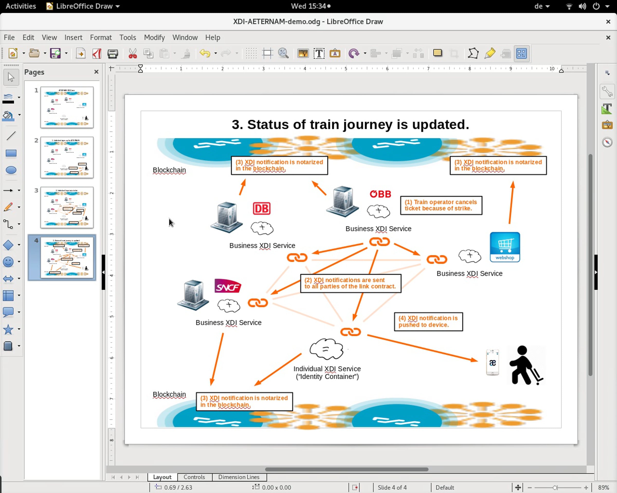This screenshot has width=617, height=493.
Task: Select the Rectangle drawing tool
Action: click(11, 153)
